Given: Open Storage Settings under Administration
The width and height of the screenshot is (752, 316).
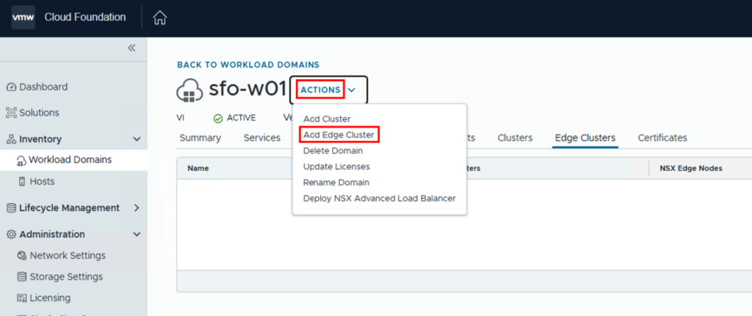Looking at the screenshot, I should coord(66,277).
